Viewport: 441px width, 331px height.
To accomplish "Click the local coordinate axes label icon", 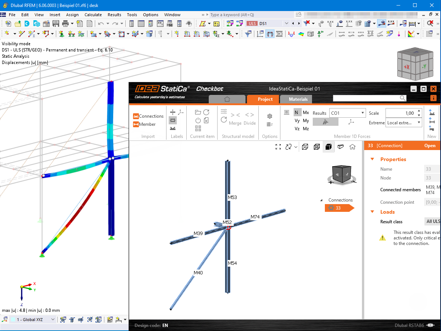I will click(181, 112).
